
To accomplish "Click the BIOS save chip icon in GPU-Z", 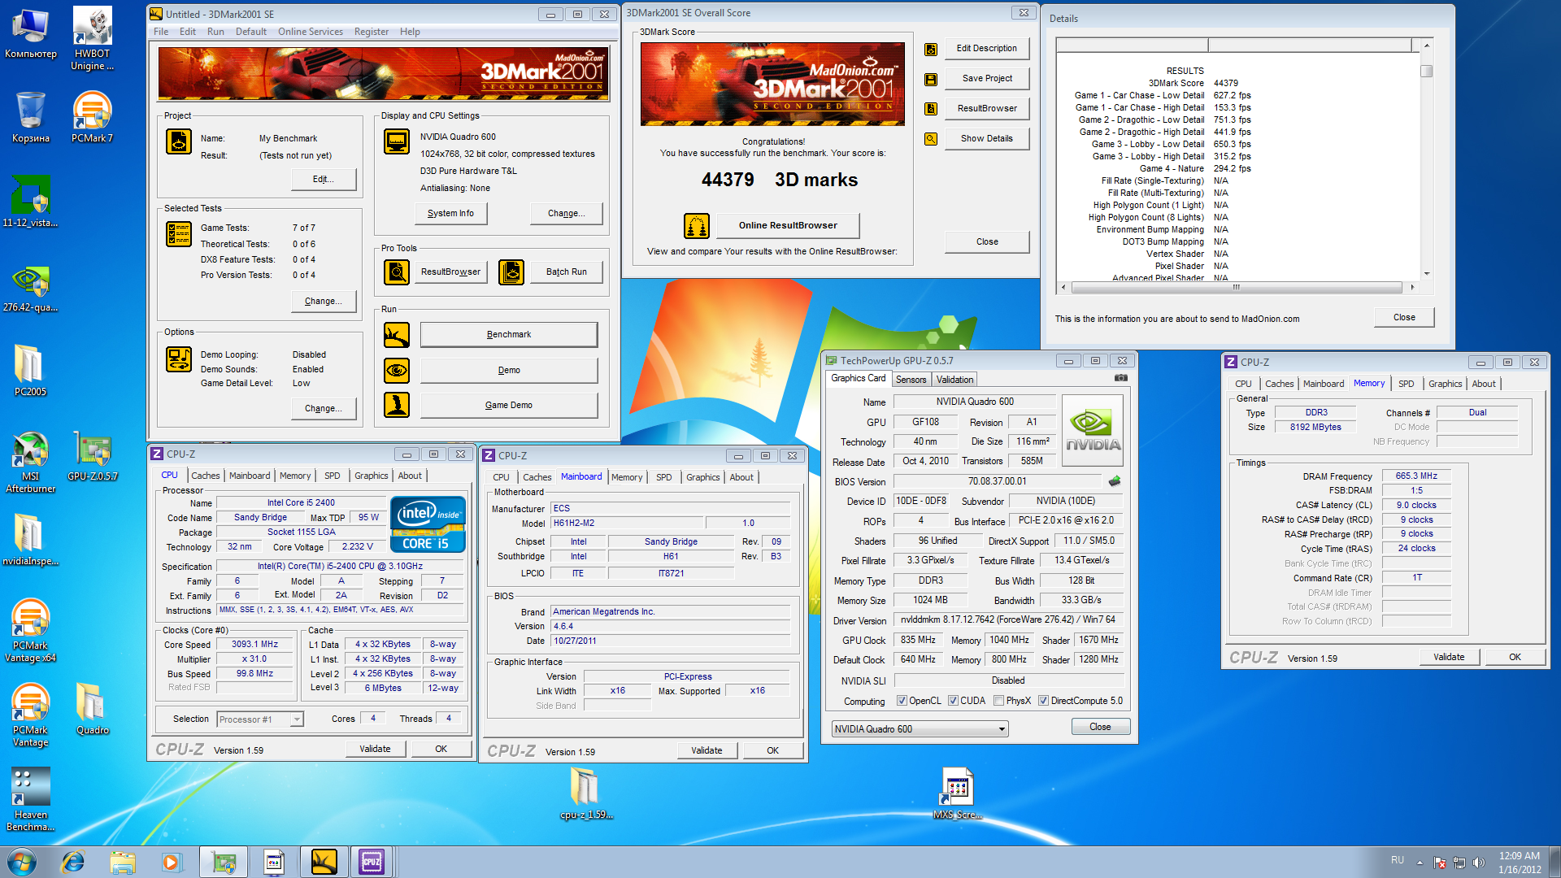I will 1115,481.
